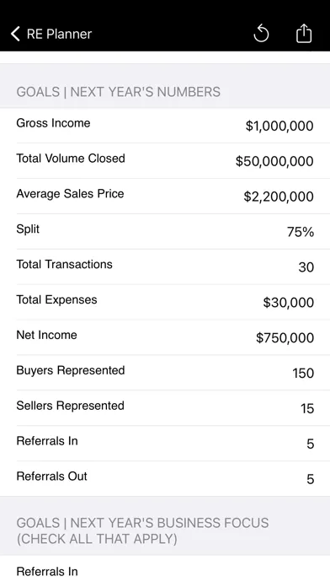Viewport: 330px width, 587px height.
Task: Select Total Transactions value 30
Action: point(306,267)
